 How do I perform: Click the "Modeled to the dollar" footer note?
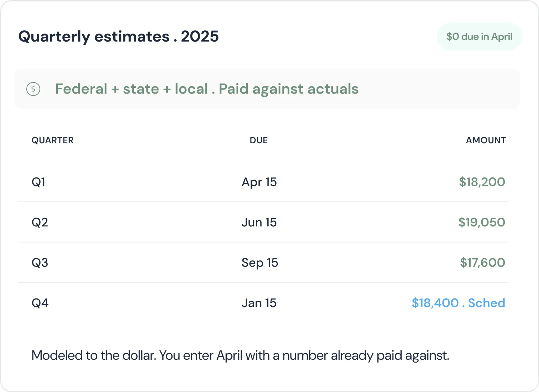click(x=240, y=356)
